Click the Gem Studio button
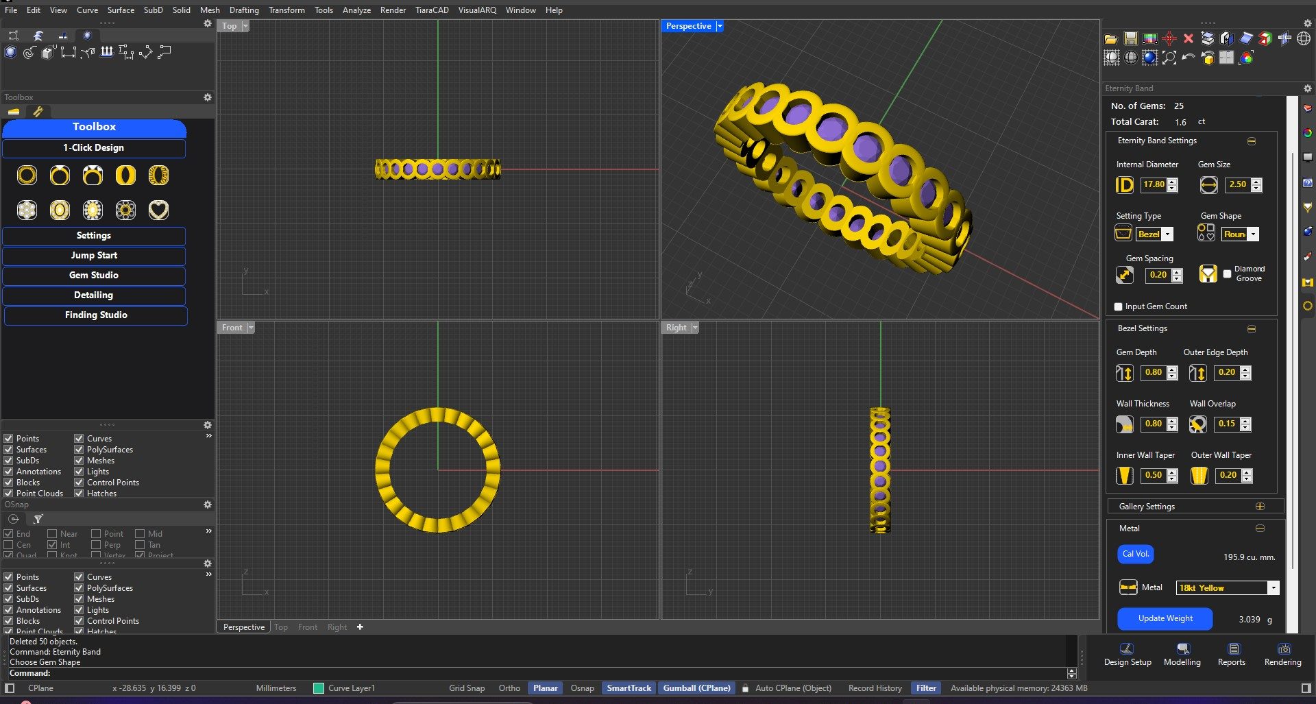The height and width of the screenshot is (704, 1316). (x=94, y=275)
